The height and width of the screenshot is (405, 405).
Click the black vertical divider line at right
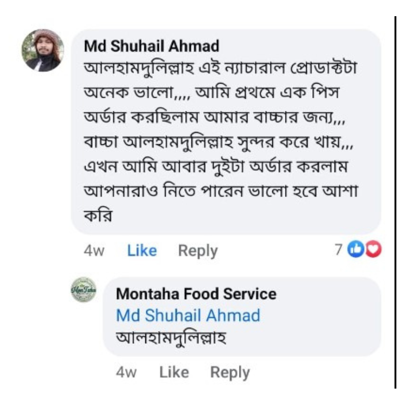(395, 202)
